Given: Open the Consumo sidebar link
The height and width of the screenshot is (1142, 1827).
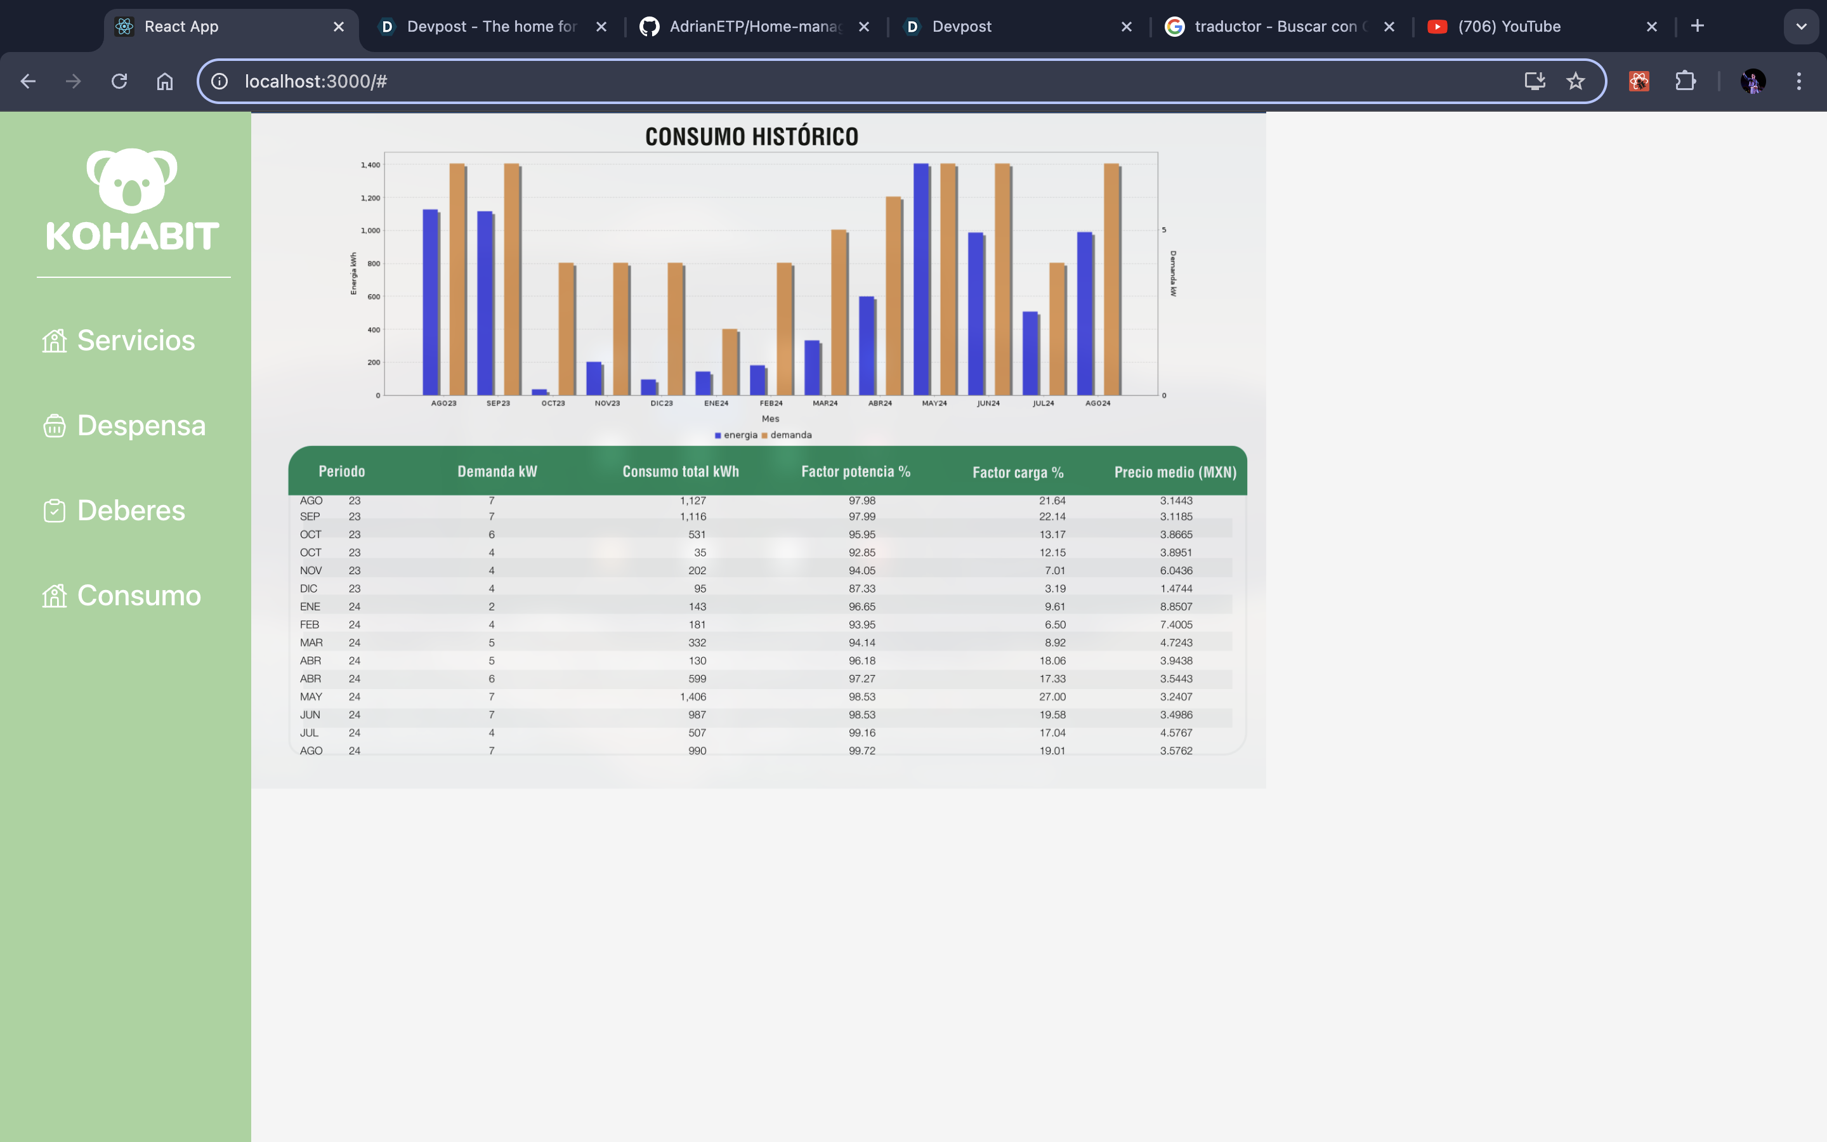Looking at the screenshot, I should click(139, 596).
